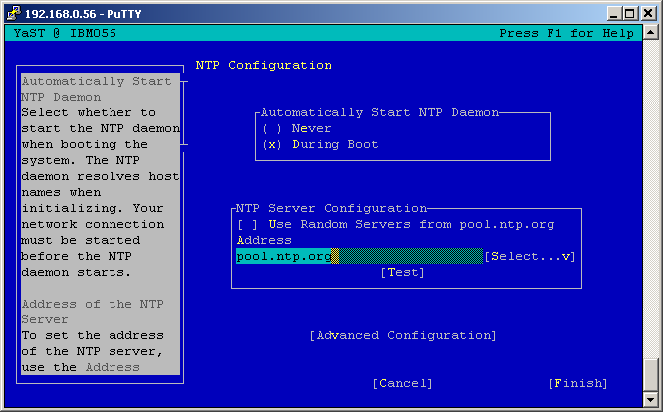
Task: Close the PuTTY window
Action: 648,14
